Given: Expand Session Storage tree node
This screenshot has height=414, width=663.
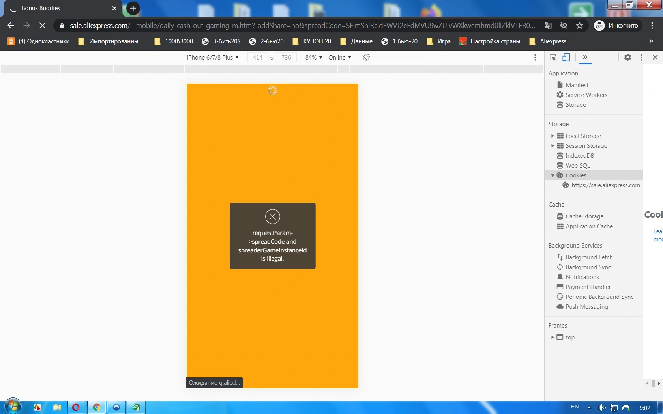Looking at the screenshot, I should tap(552, 146).
